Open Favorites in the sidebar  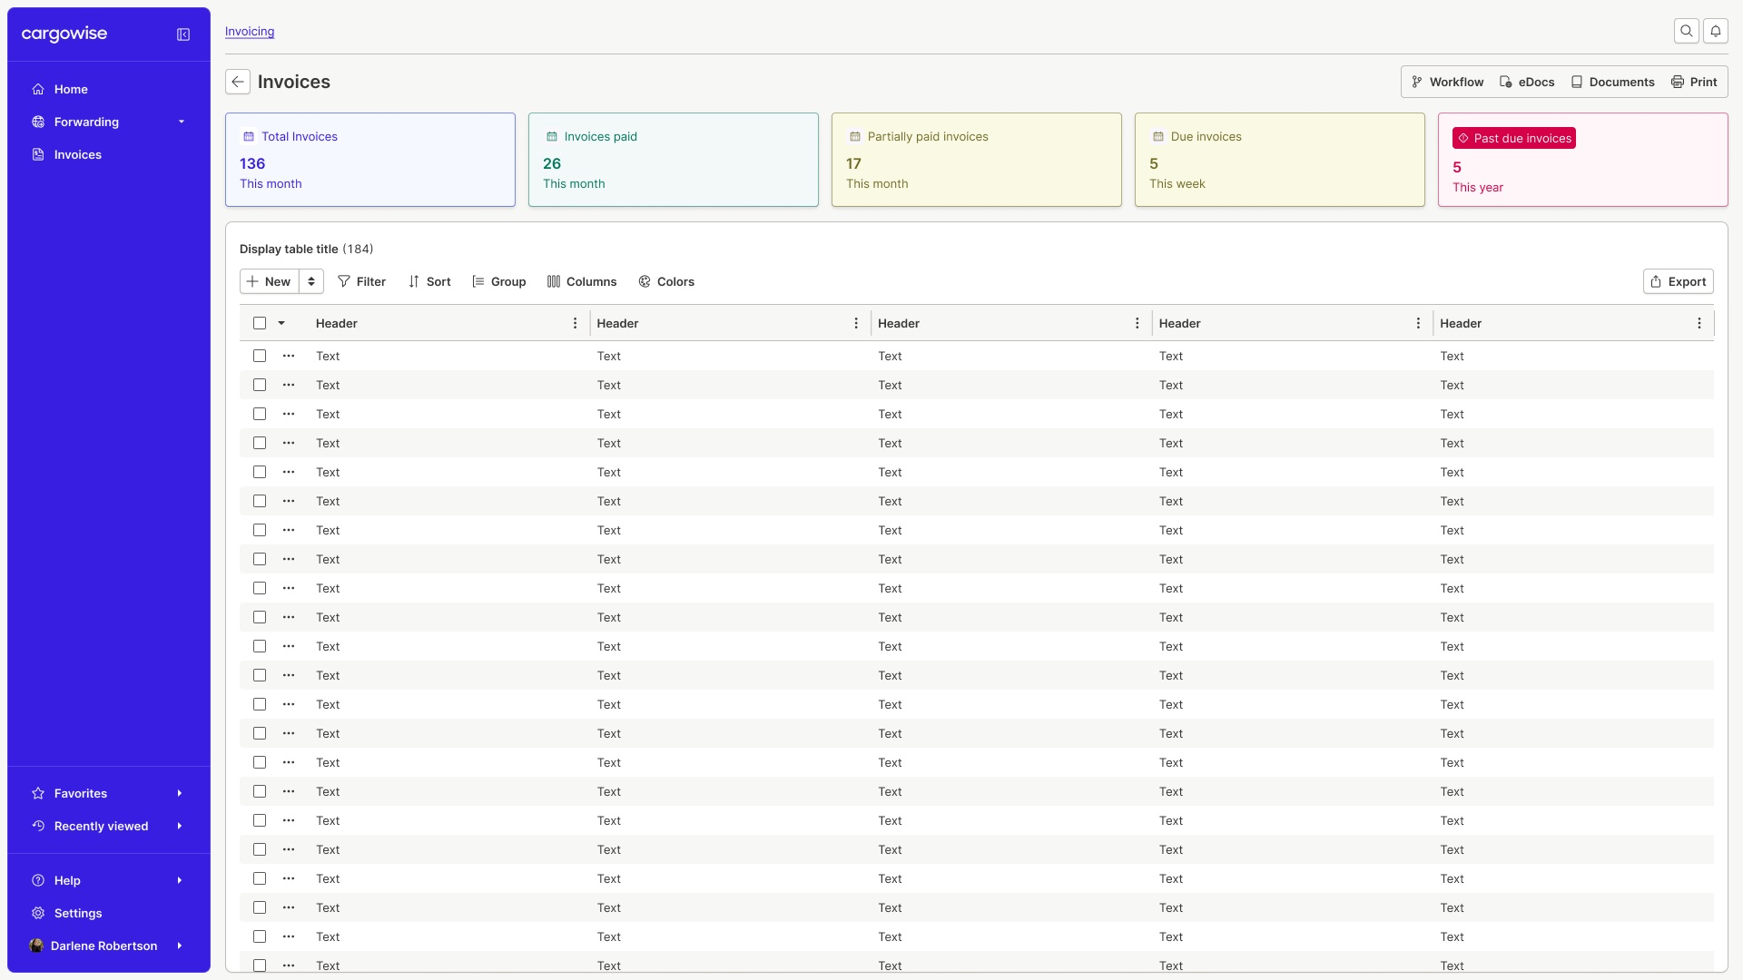tap(109, 793)
